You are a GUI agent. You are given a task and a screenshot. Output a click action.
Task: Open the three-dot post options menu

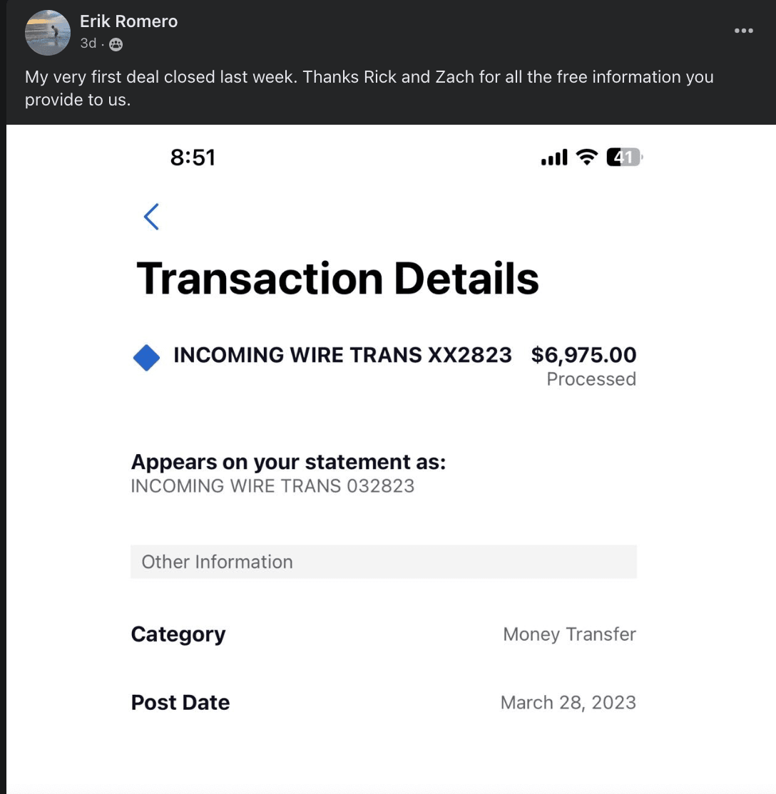click(744, 31)
